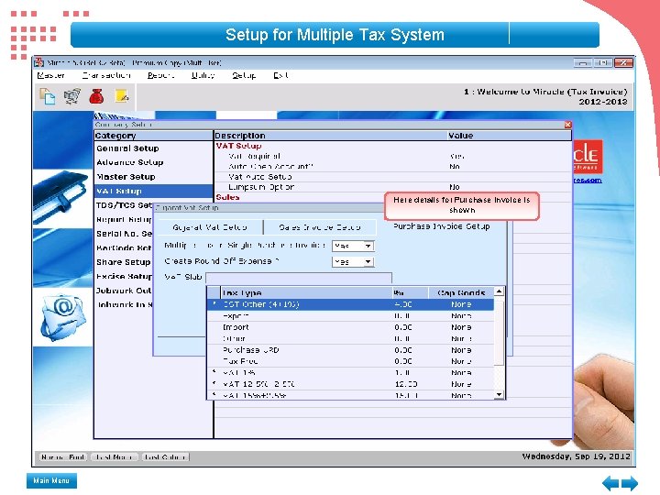The width and height of the screenshot is (660, 495).
Task: Select VAT 12.50 tax type row
Action: coord(350,384)
